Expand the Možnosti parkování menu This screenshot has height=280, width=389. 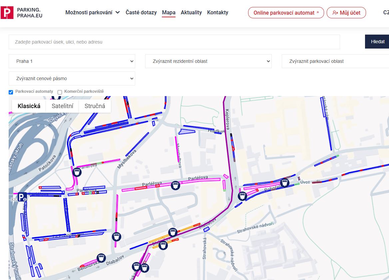coord(92,13)
